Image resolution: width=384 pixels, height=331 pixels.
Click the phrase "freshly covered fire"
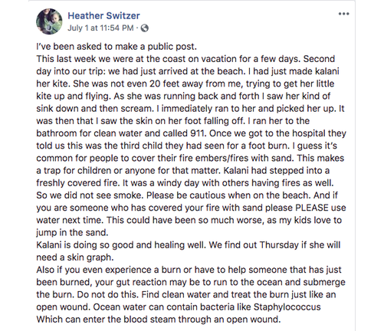(77, 183)
